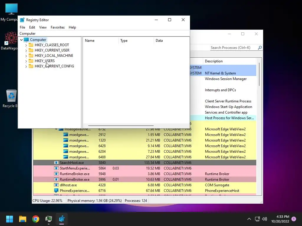Select the PhoneExperience... process row
302x226 pixels.
tap(145, 190)
